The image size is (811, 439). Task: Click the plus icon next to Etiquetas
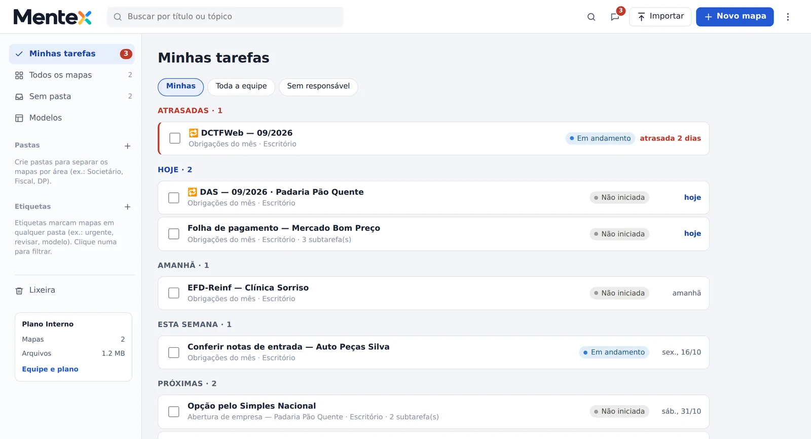[128, 207]
